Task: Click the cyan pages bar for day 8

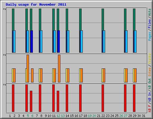Action: (41, 41)
